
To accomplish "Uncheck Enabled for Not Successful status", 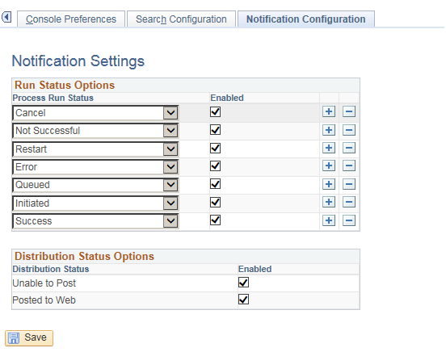I will (215, 130).
